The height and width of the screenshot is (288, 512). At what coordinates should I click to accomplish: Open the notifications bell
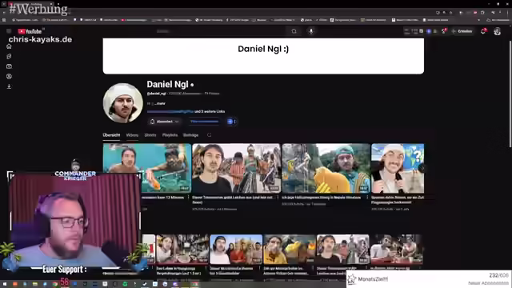pyautogui.click(x=483, y=31)
